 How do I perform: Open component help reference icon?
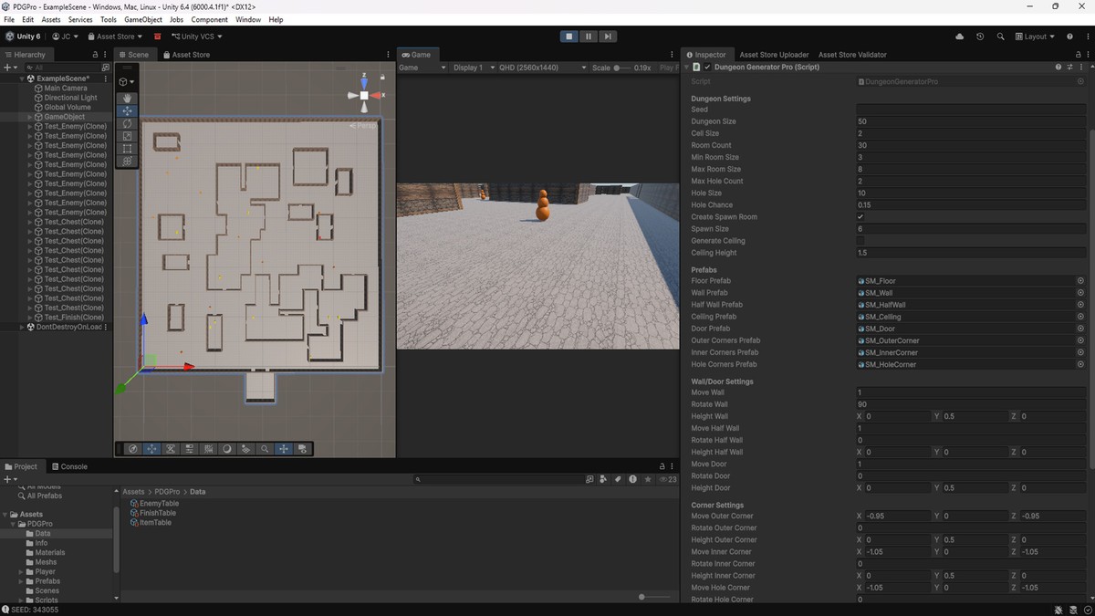tap(1058, 68)
